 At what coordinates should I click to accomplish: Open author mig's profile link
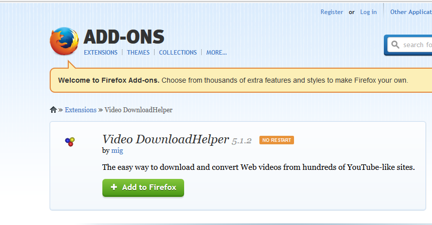[117, 150]
